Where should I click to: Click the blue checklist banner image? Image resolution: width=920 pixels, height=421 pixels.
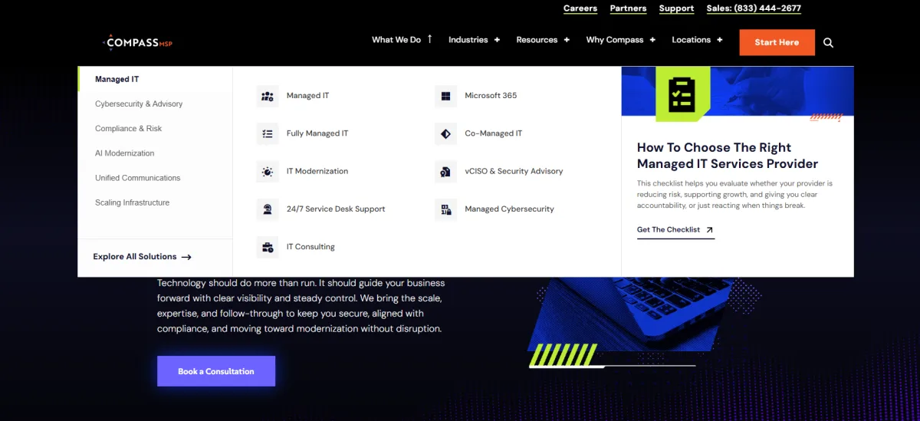point(738,91)
